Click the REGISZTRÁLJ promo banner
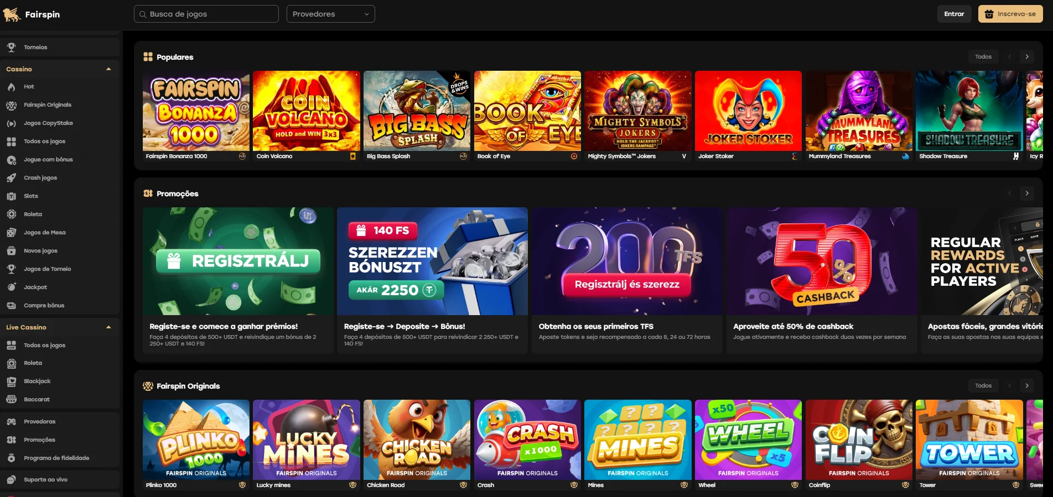 point(238,261)
